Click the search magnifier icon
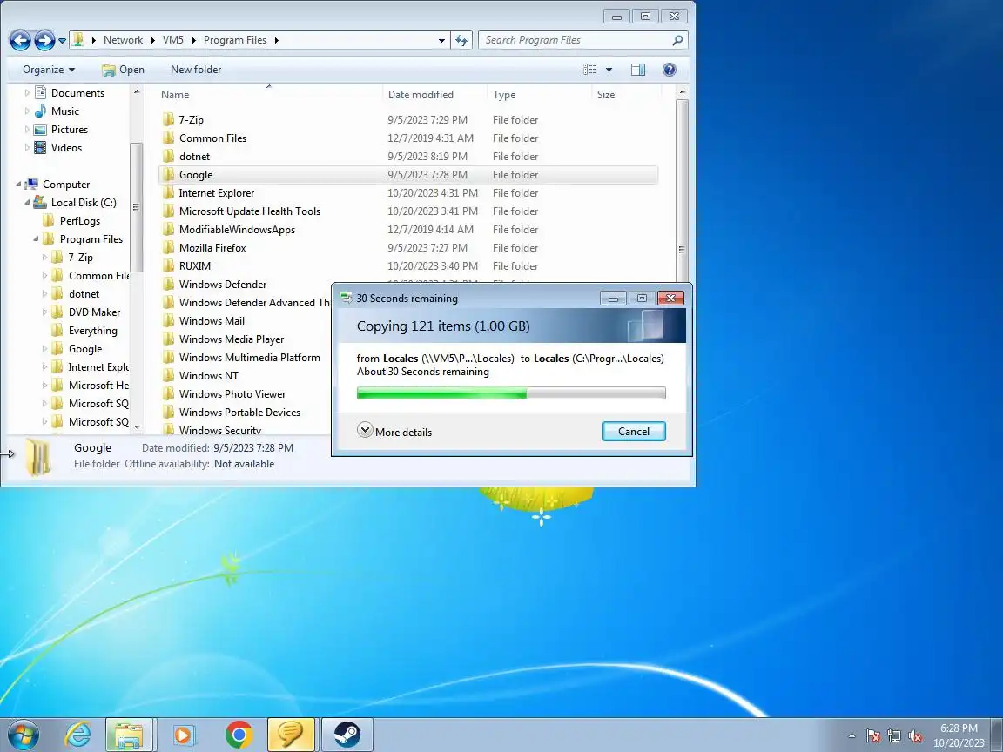The width and height of the screenshot is (1003, 752). (677, 40)
